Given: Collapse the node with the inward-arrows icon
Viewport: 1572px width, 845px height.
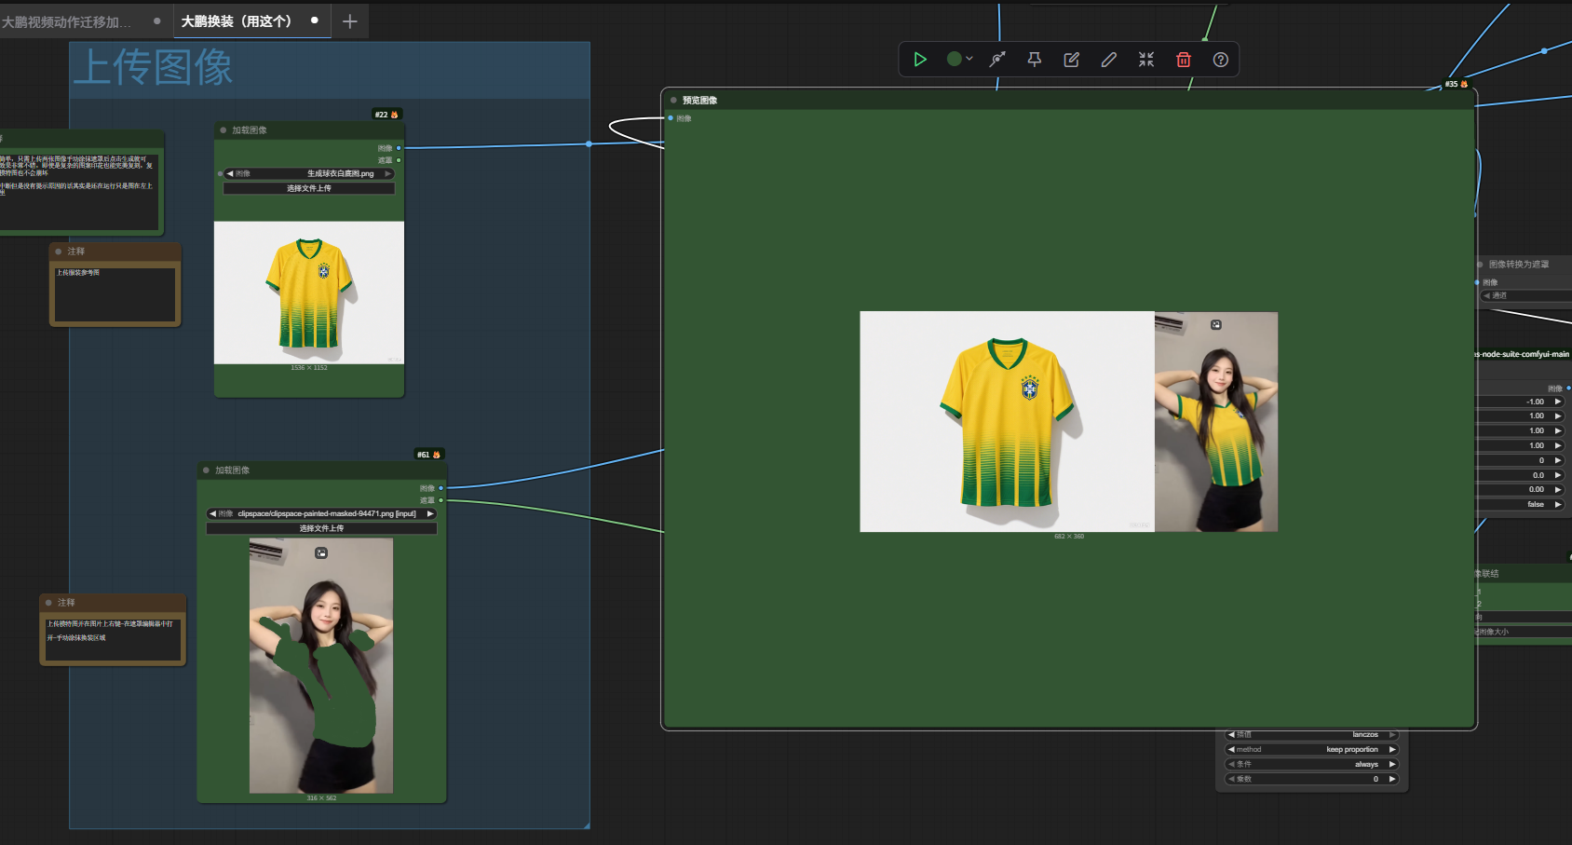Looking at the screenshot, I should [1146, 60].
